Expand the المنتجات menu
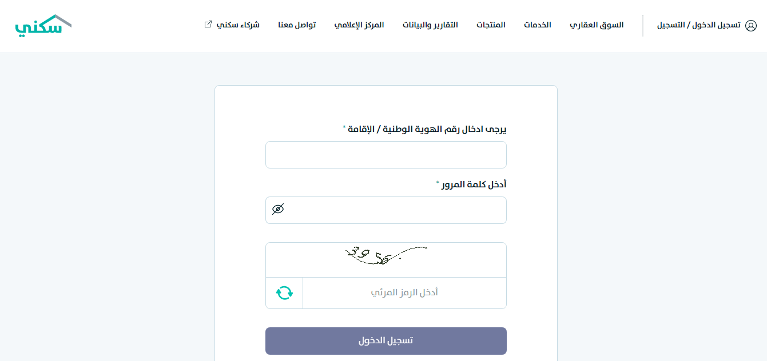Image resolution: width=767 pixels, height=361 pixels. [x=491, y=25]
